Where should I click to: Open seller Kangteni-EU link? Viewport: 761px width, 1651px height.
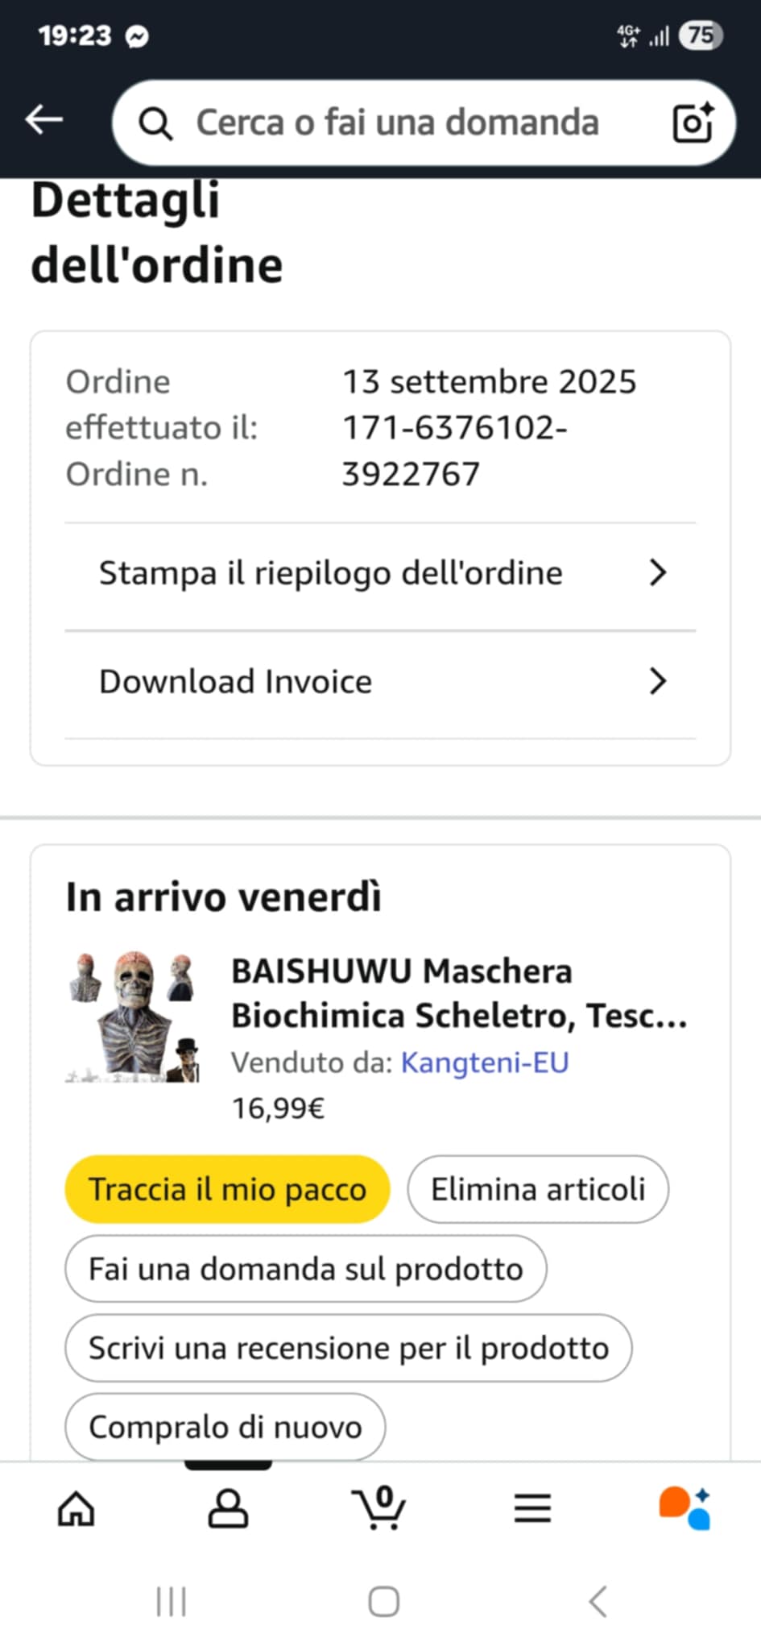(x=485, y=1063)
